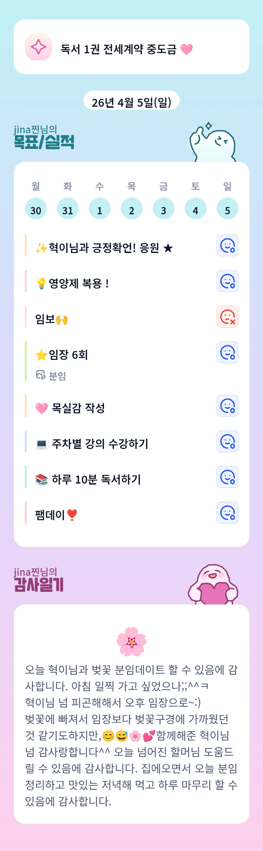This screenshot has width=263, height=851.
Task: Toggle the status icon for 하루 10분 독서하기
Action: click(x=227, y=477)
